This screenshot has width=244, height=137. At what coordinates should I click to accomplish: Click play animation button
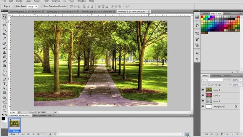[34, 134]
